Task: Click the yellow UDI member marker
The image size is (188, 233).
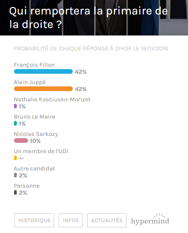Action: click(x=15, y=158)
